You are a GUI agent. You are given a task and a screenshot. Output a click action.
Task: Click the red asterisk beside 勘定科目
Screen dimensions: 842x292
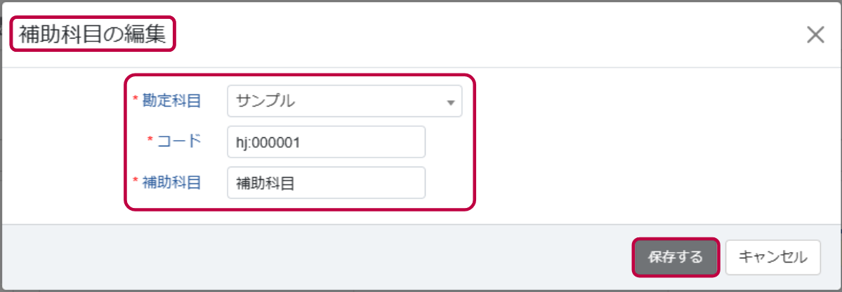click(136, 99)
